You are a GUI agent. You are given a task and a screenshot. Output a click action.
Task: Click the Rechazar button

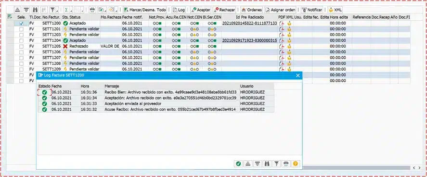224,10
